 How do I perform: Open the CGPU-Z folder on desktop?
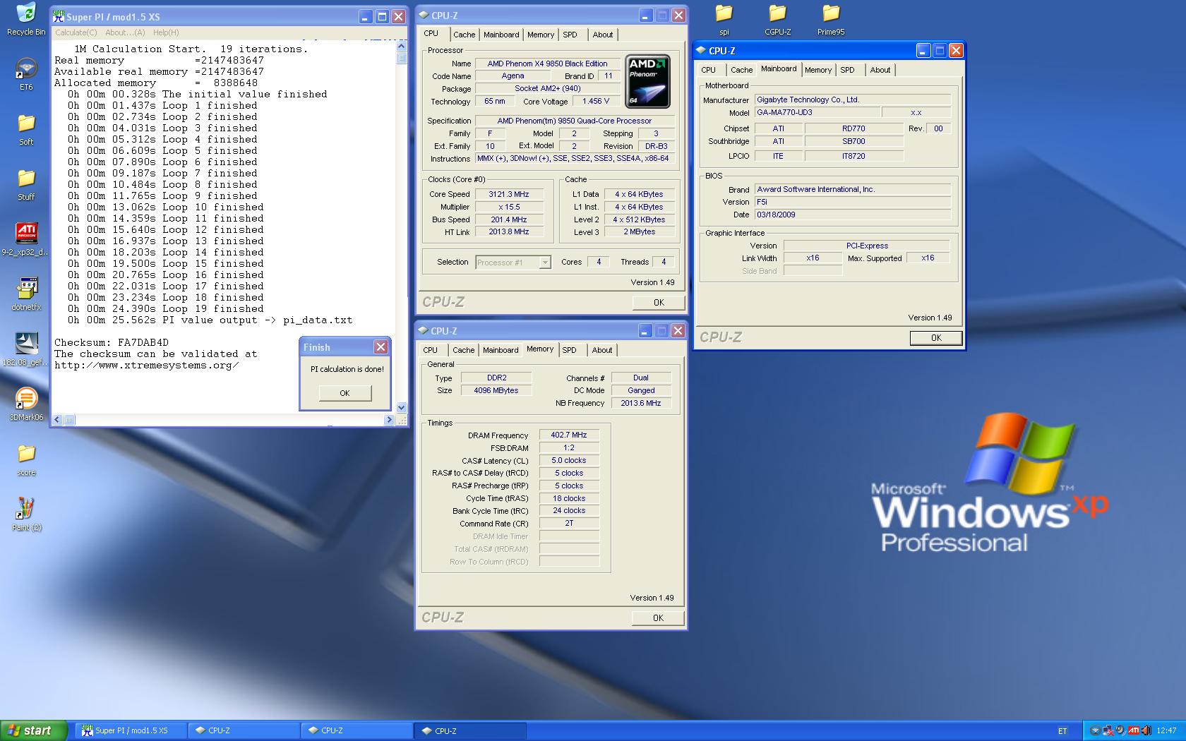coord(777,19)
